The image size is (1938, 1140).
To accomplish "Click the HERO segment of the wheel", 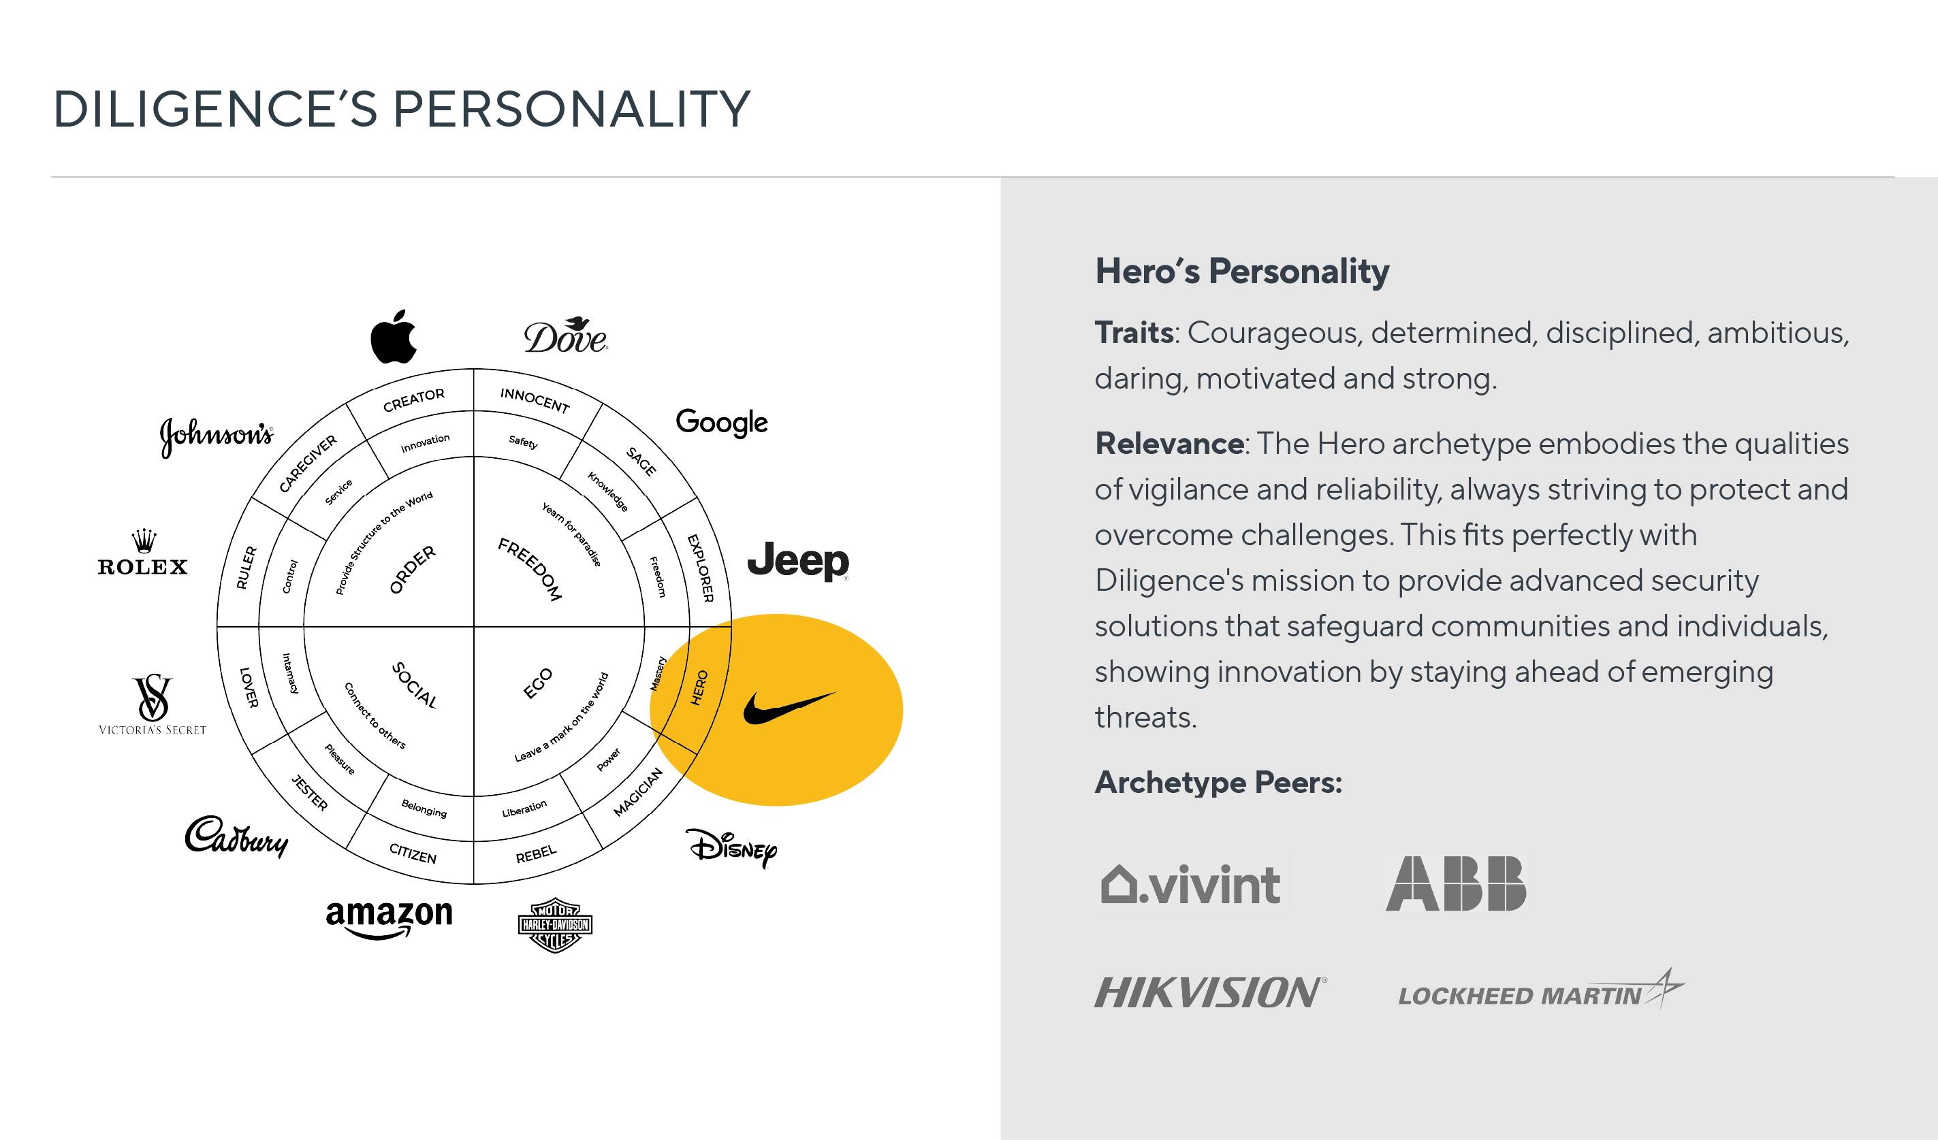I will point(699,689).
